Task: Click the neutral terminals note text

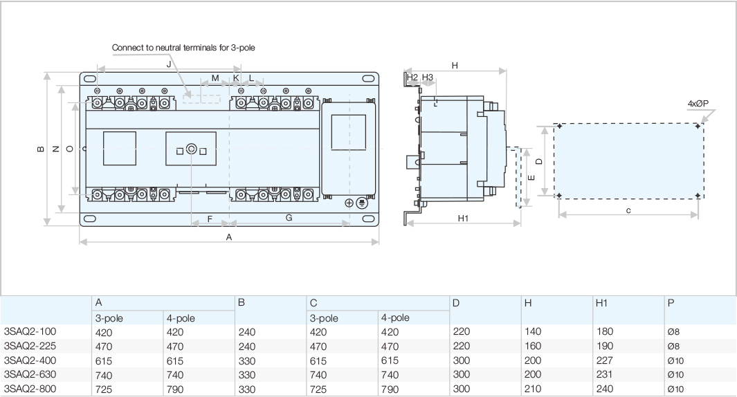Action: pyautogui.click(x=184, y=48)
